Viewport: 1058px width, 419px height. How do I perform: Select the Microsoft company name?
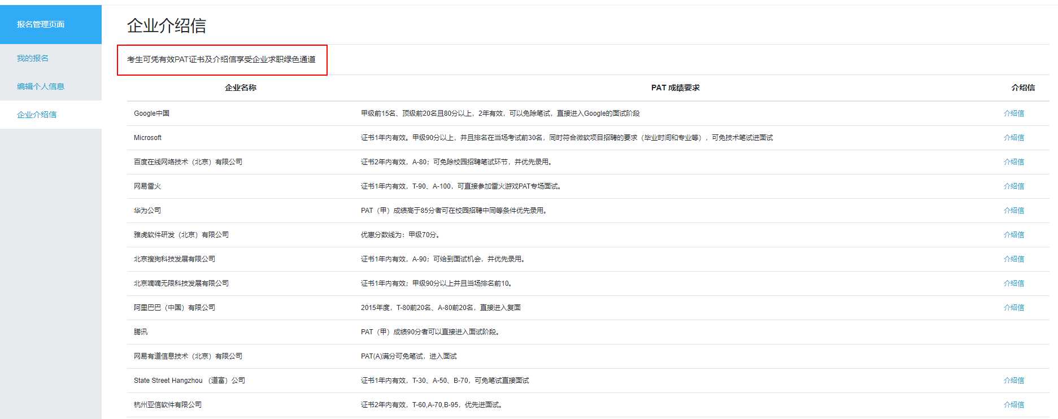[x=147, y=138]
